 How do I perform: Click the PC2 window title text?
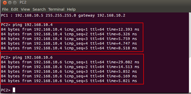click(23, 2)
